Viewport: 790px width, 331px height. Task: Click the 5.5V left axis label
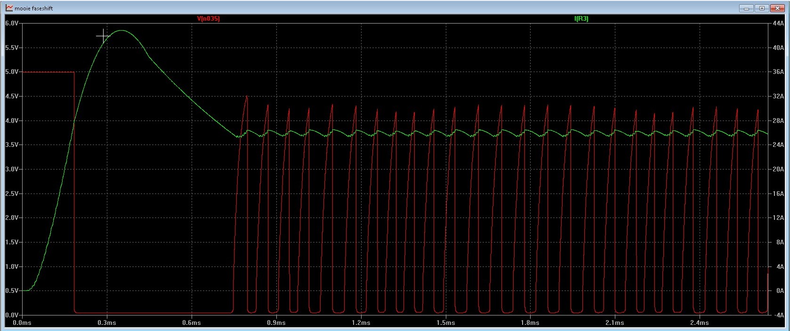point(12,48)
